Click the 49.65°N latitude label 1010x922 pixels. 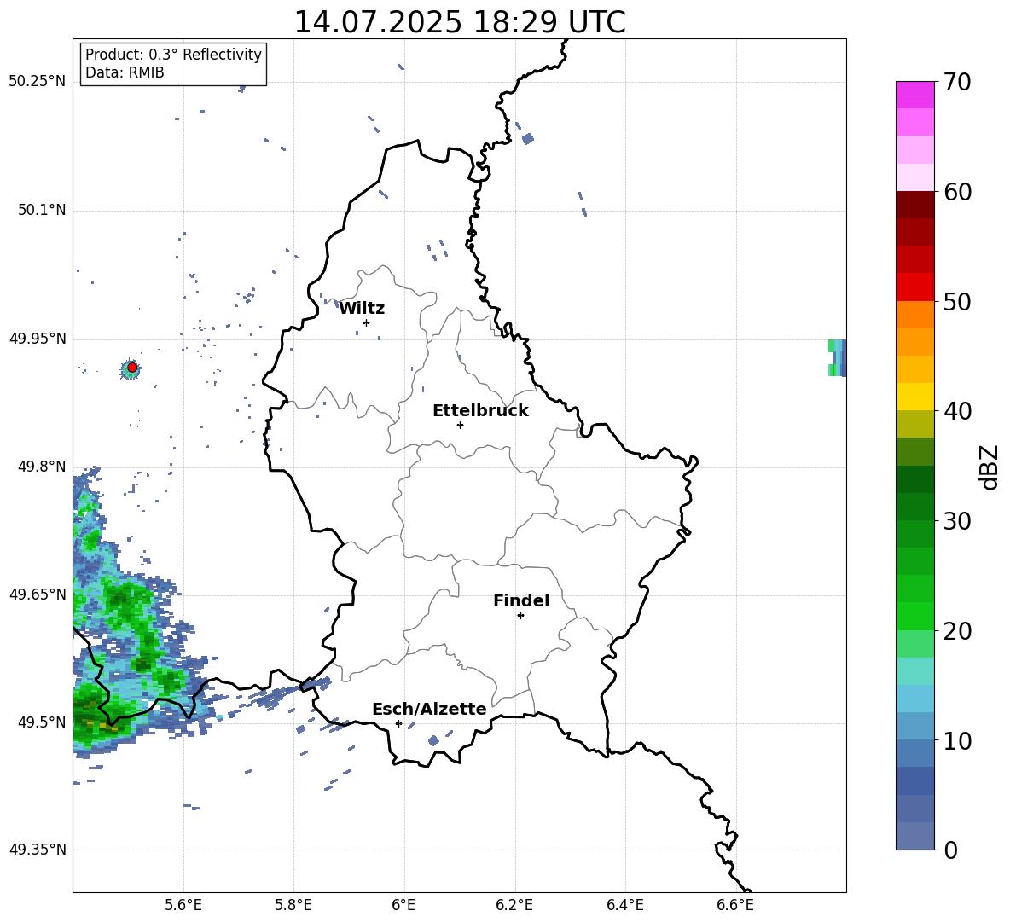[38, 594]
